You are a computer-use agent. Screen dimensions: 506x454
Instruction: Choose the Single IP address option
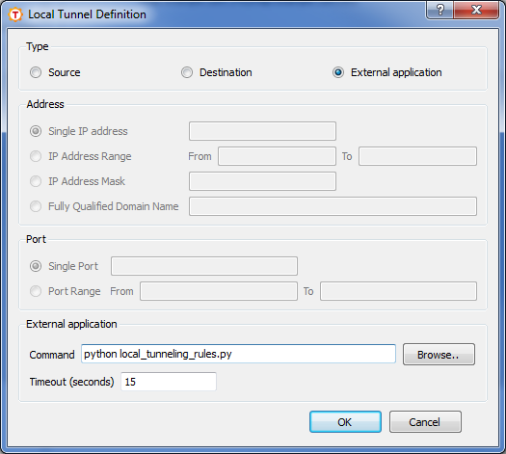(36, 131)
